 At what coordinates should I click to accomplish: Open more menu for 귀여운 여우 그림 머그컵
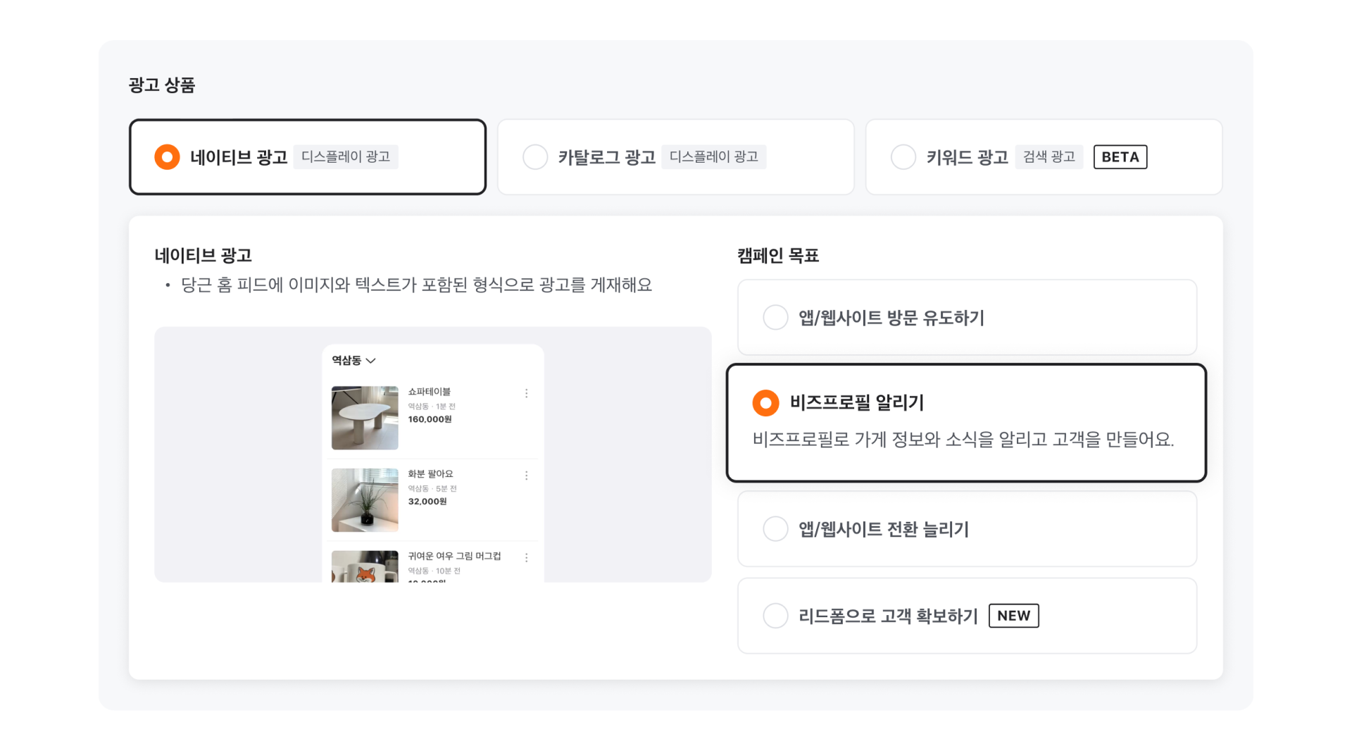[x=526, y=558]
